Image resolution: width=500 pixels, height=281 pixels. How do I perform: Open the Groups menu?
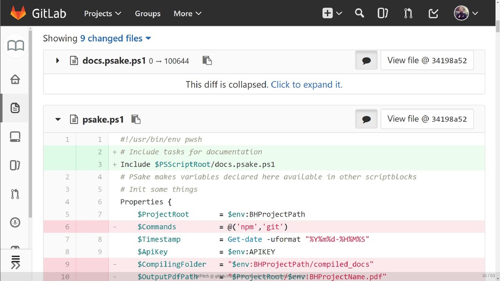pos(147,13)
